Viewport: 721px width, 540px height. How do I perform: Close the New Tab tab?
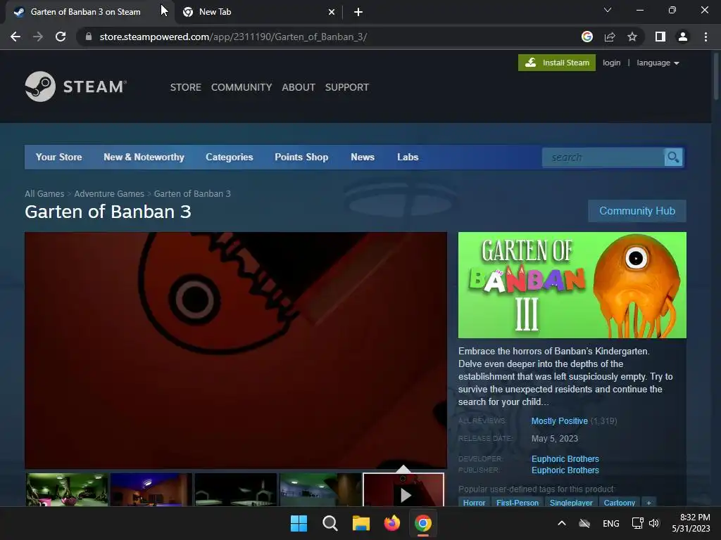(x=332, y=12)
